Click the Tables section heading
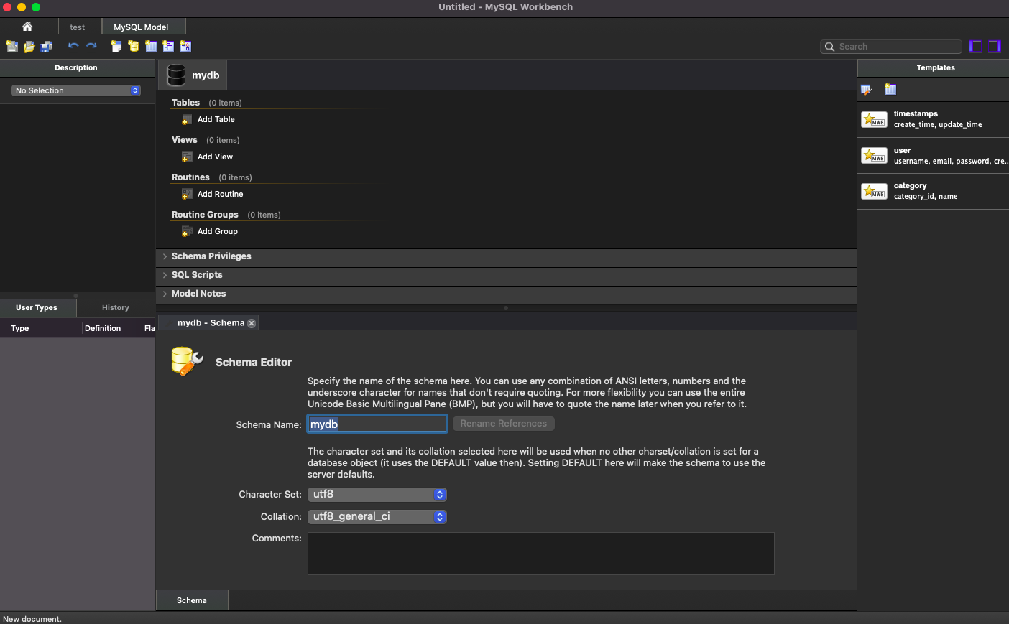 (x=185, y=103)
